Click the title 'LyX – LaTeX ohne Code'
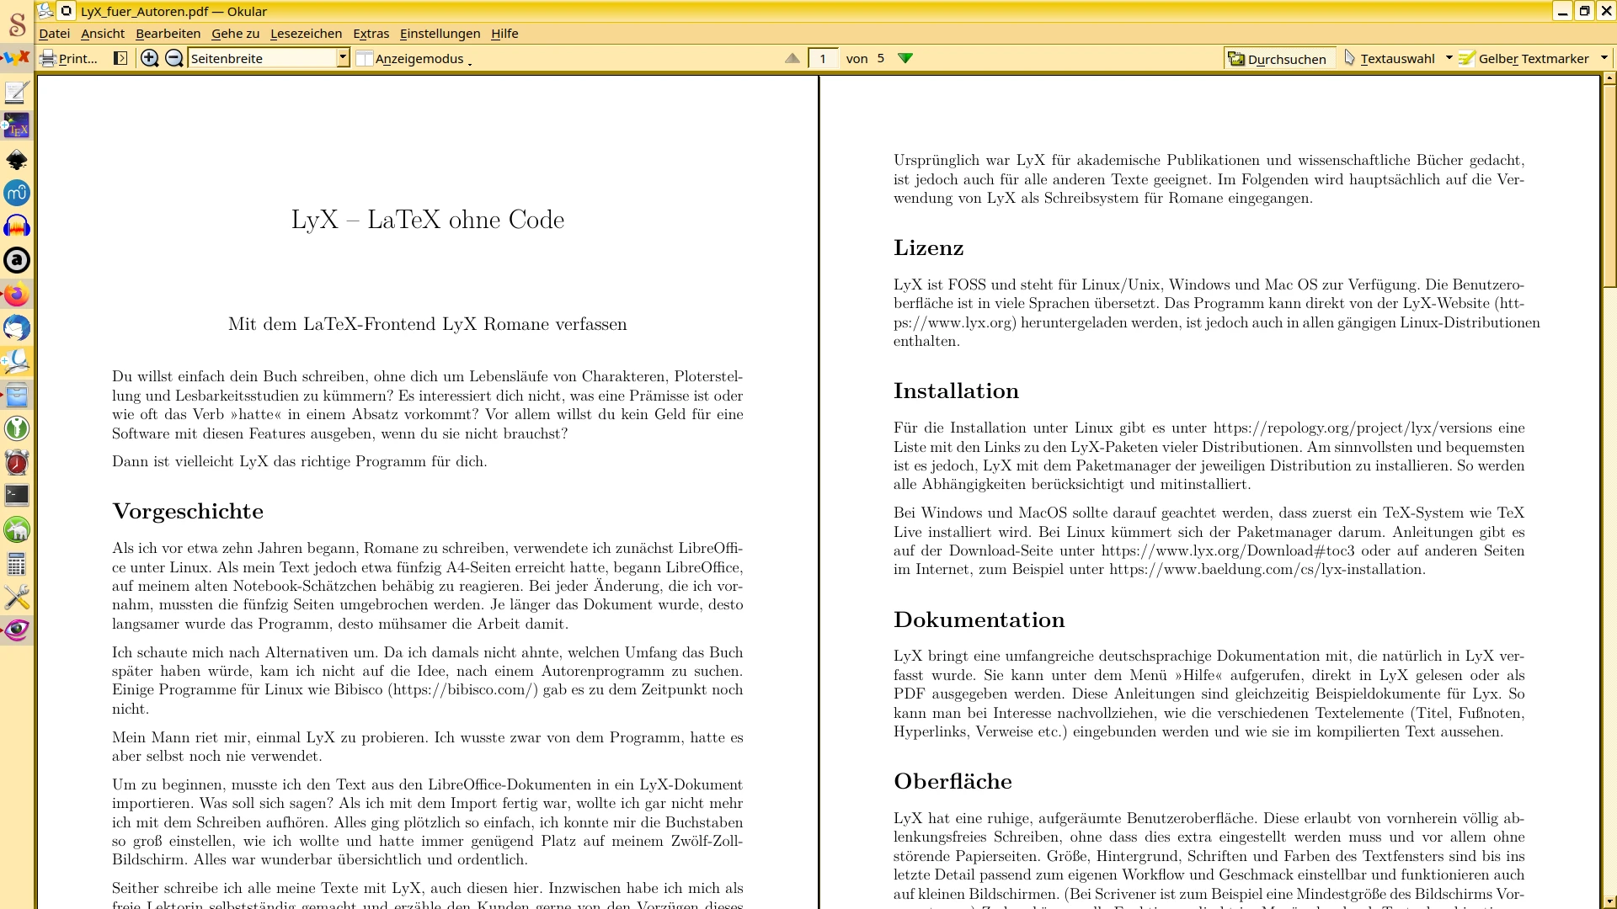 tap(428, 220)
